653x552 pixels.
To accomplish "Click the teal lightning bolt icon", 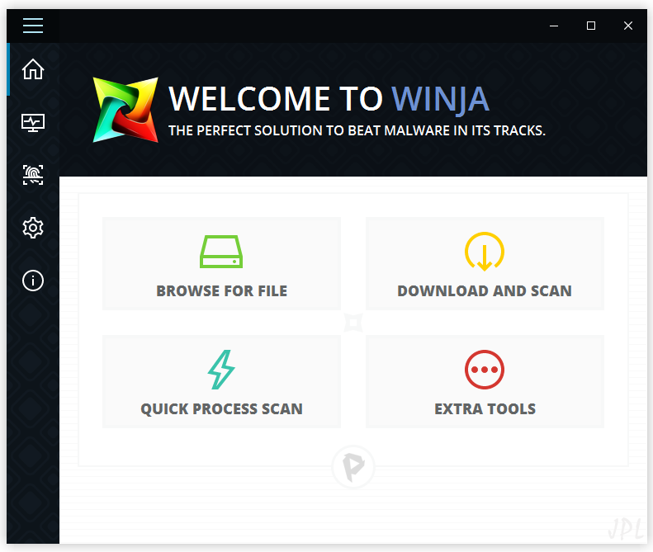I will [221, 370].
